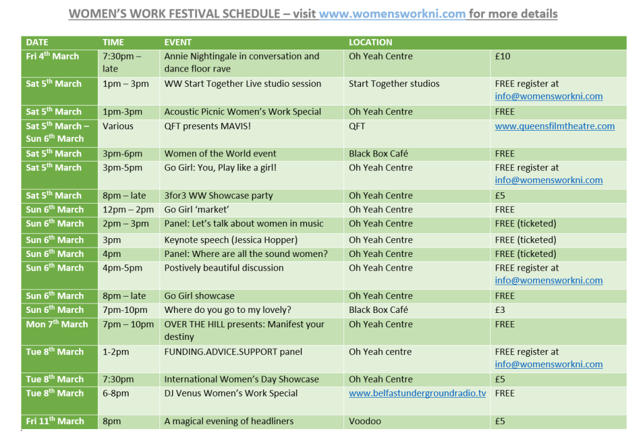This screenshot has width=643, height=431.
Task: Click the 3pm-6pm time cell
Action: tap(129, 154)
